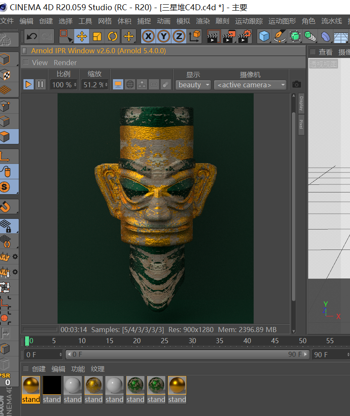Switch to the Pixel tab in IPR window
This screenshot has width=350, height=416.
click(x=301, y=124)
